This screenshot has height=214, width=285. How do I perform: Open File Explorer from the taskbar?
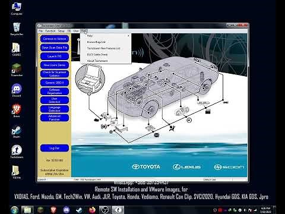coord(27,210)
